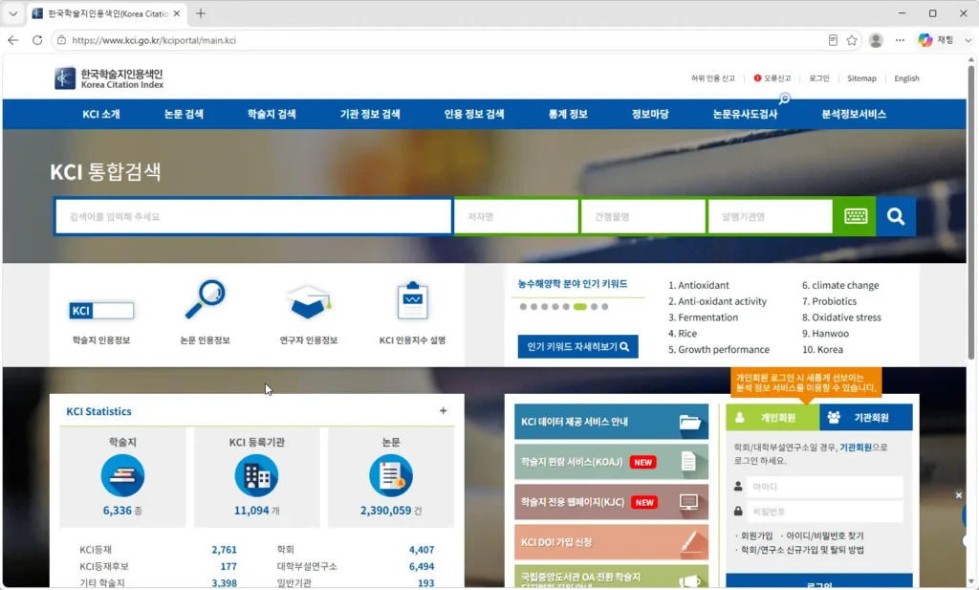This screenshot has width=979, height=590.
Task: Expand KCI Statistics with plus icon
Action: [x=443, y=411]
